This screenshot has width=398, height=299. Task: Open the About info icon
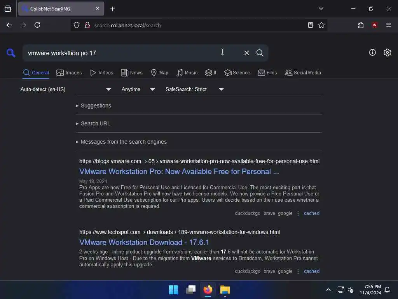point(372,53)
